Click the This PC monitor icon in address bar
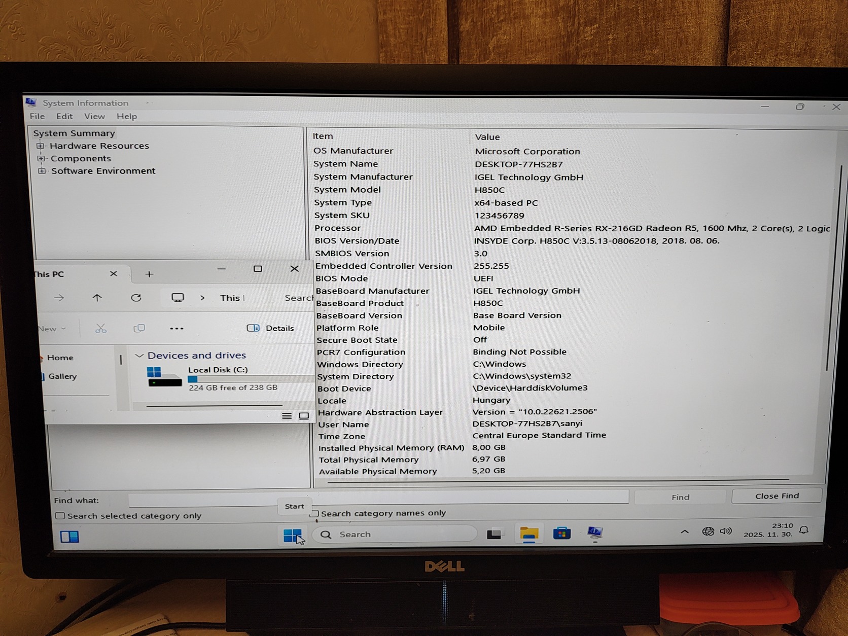848x636 pixels. click(x=178, y=298)
